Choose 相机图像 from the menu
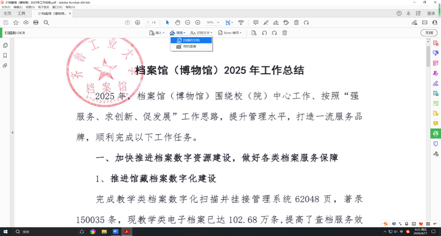 [x=189, y=47]
